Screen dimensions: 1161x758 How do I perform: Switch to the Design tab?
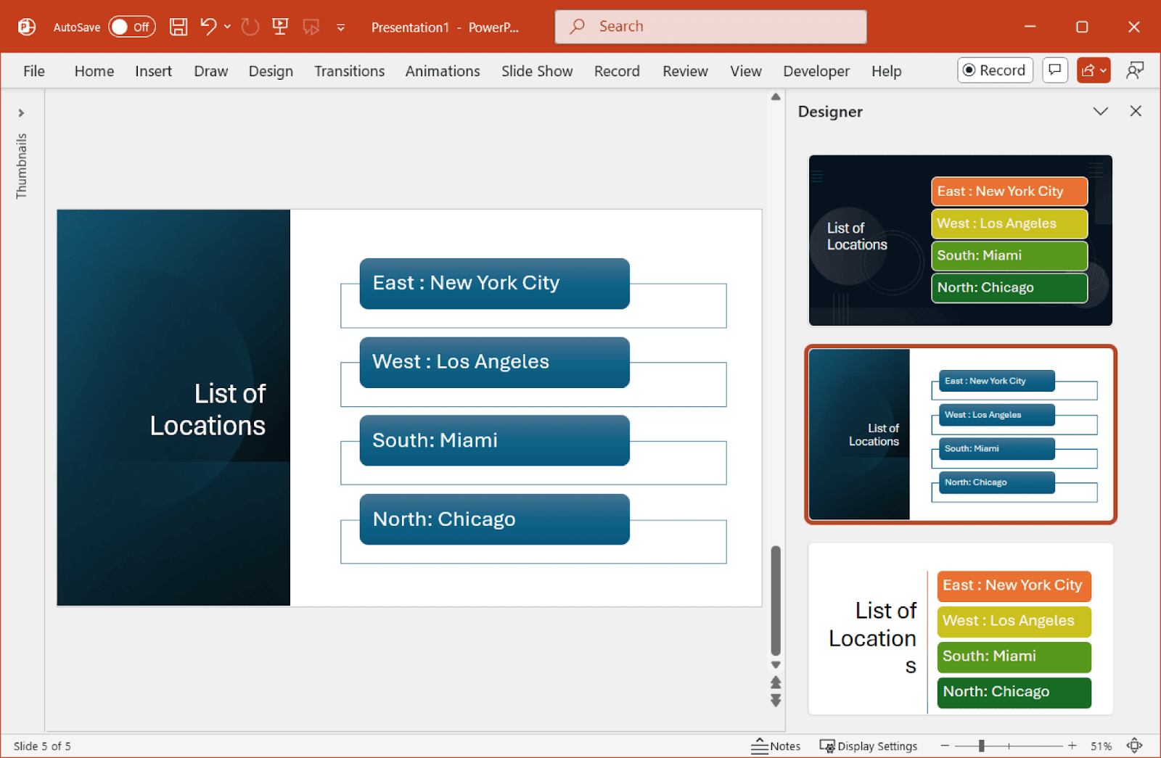271,71
